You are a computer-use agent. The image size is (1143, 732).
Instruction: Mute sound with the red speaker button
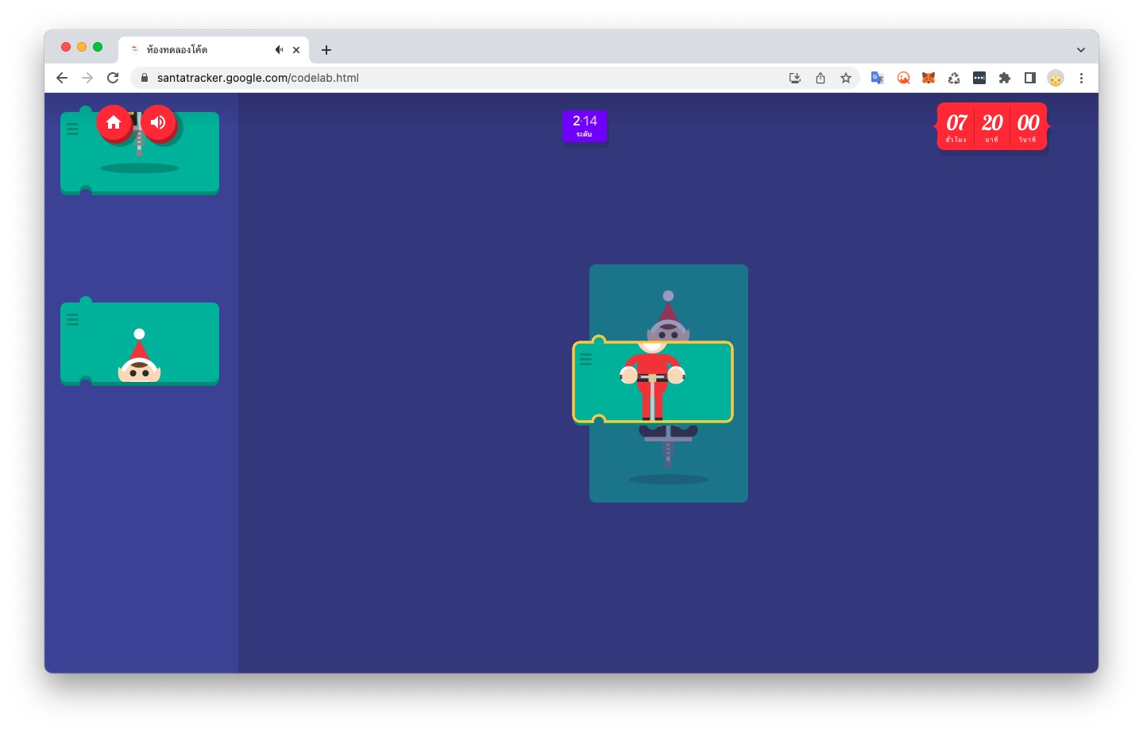point(158,122)
